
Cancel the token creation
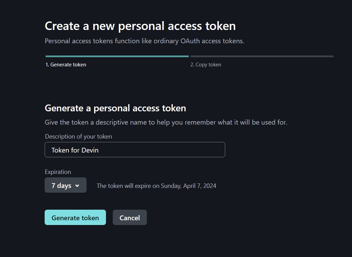coord(130,217)
